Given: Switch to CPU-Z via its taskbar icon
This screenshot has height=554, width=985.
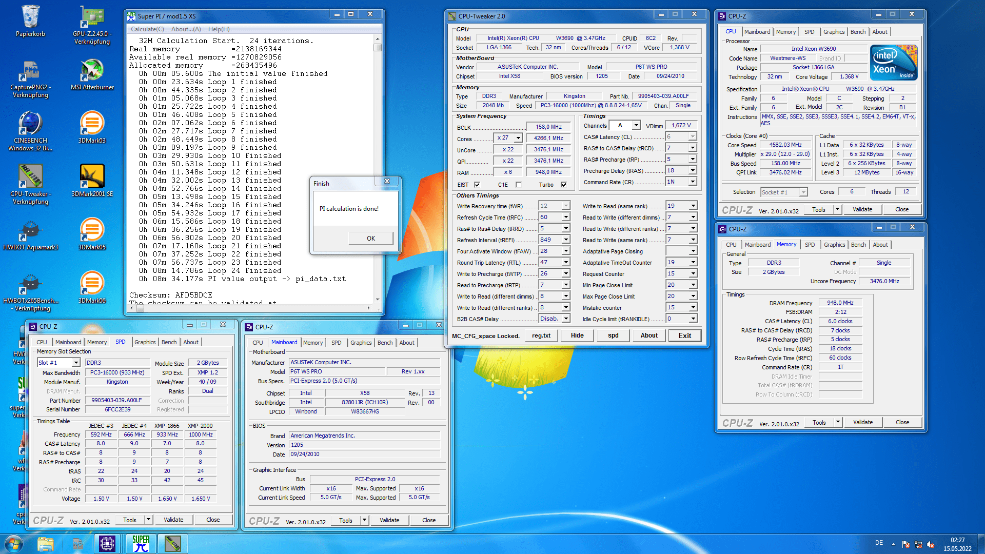Looking at the screenshot, I should coord(107,544).
